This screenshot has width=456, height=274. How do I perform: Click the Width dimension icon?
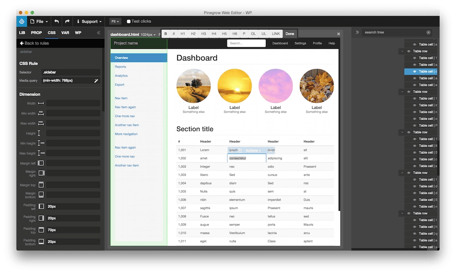tap(41, 103)
